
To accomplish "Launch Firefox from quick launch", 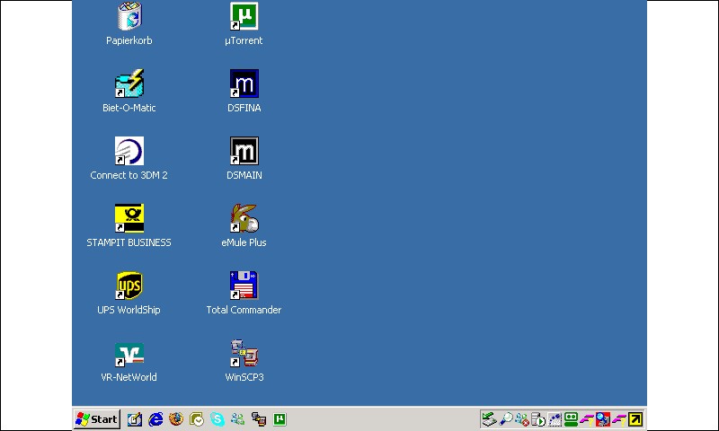I will tap(176, 419).
